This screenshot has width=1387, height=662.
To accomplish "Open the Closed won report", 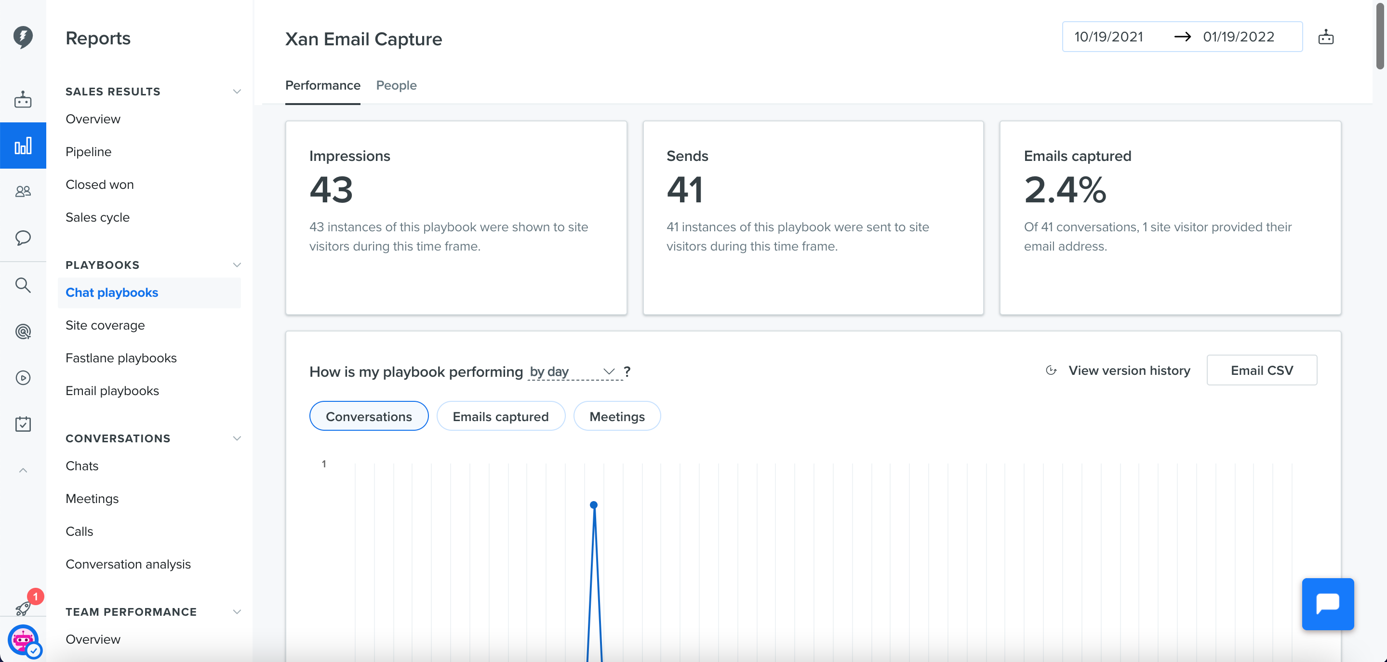I will click(100, 185).
